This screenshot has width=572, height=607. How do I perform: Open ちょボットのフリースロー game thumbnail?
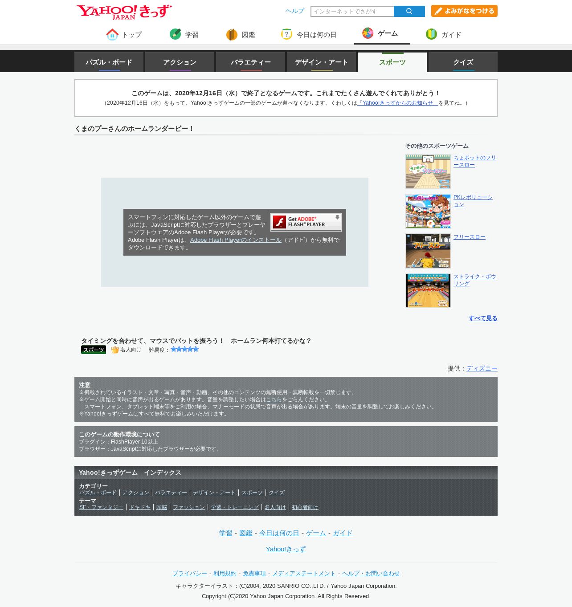(x=428, y=171)
